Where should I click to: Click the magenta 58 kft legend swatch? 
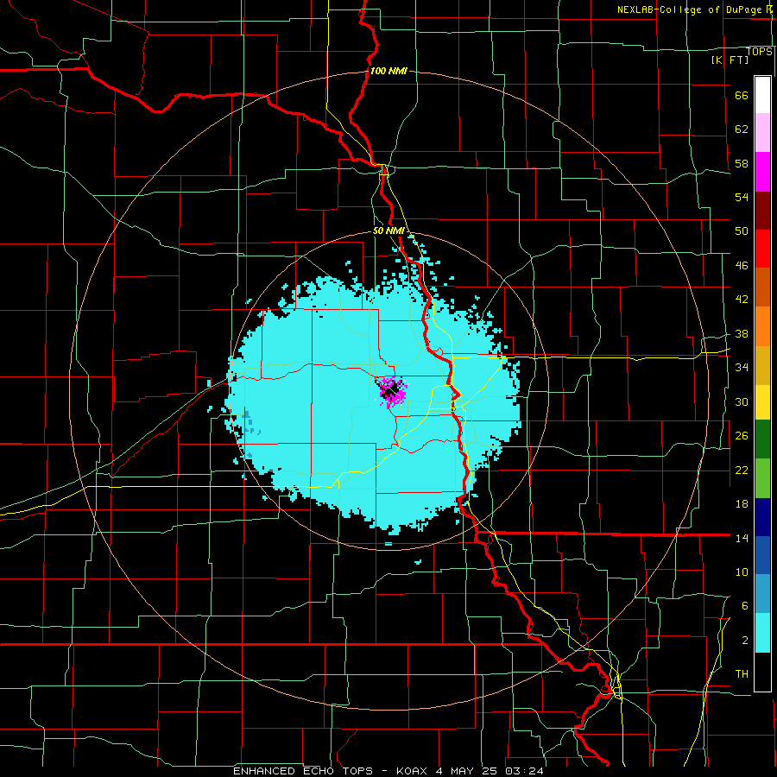762,172
